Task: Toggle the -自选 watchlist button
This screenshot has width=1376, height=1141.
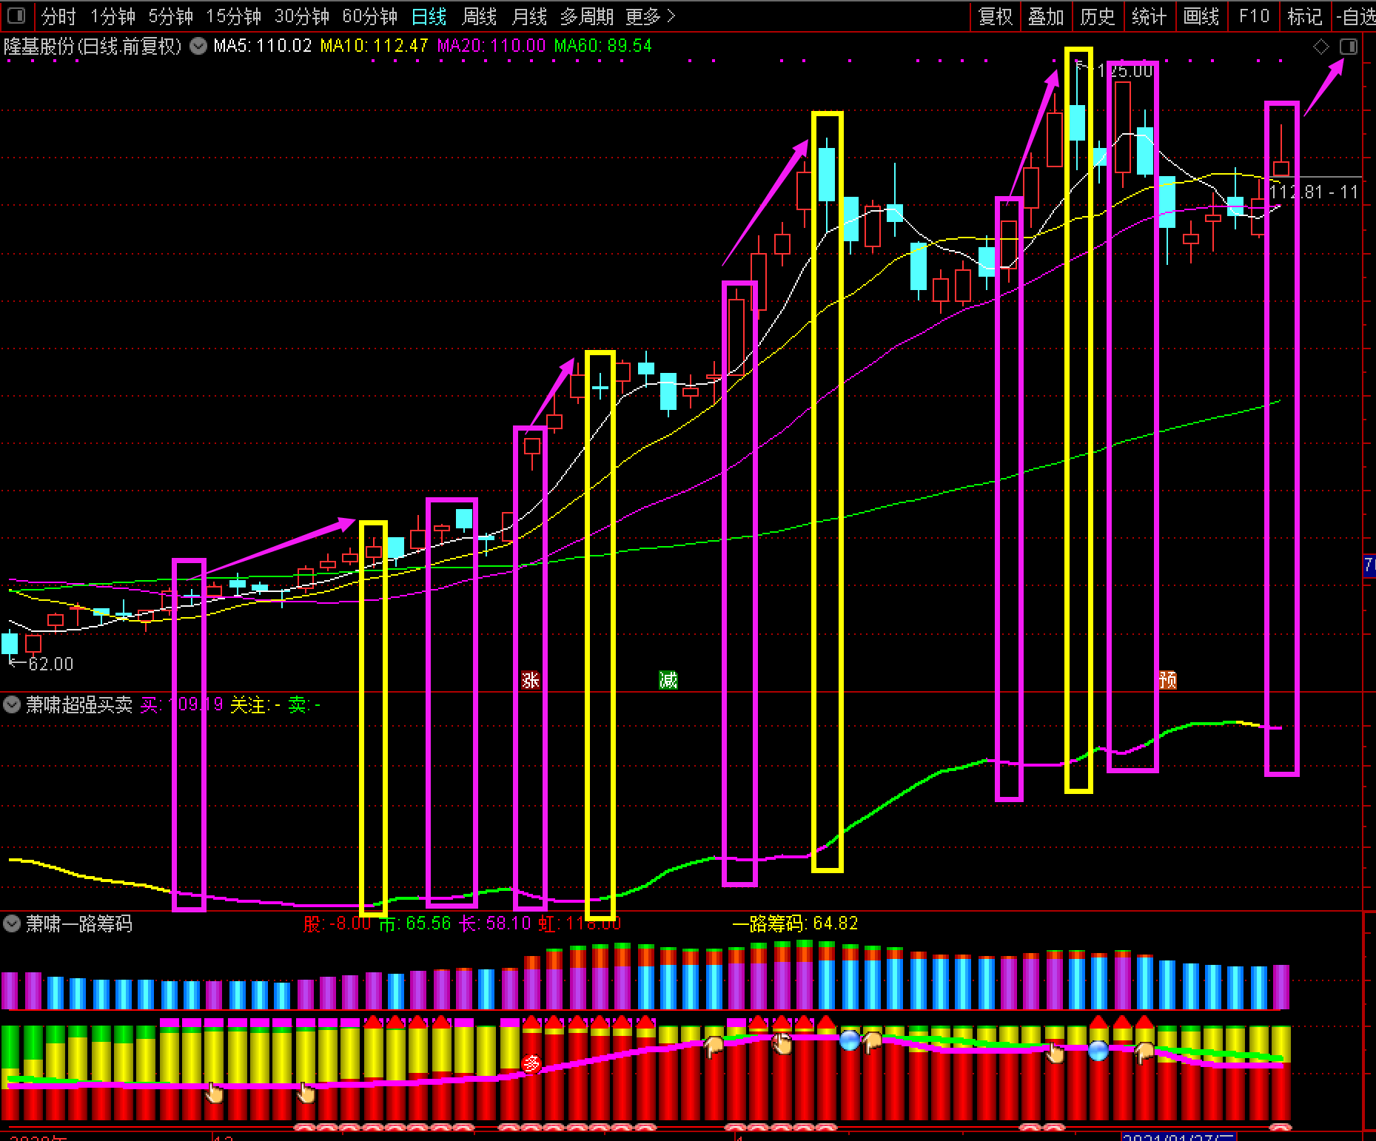Action: point(1355,16)
